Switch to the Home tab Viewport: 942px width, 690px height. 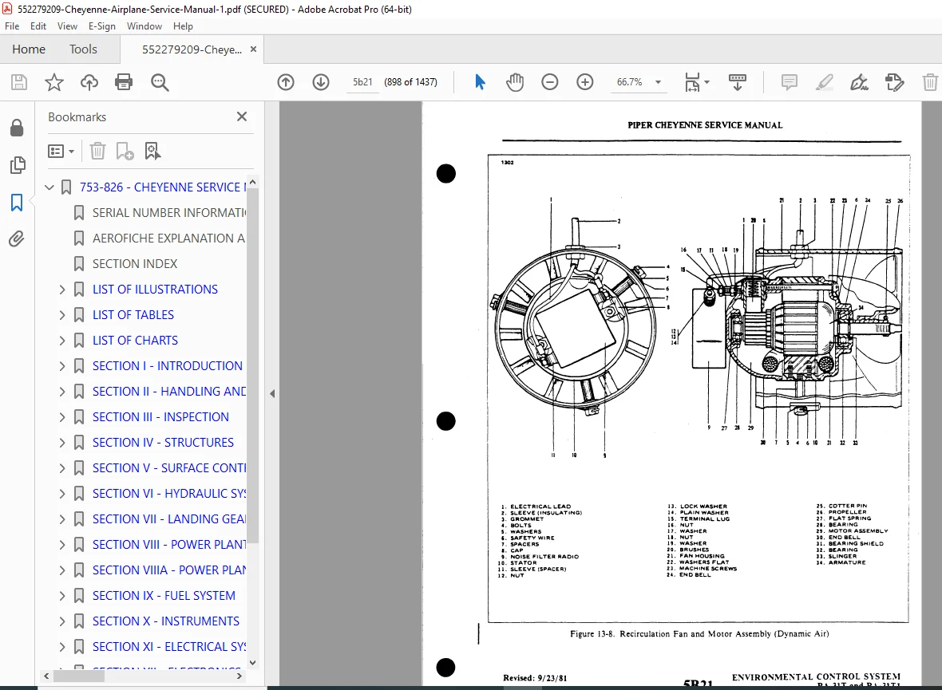tap(29, 49)
